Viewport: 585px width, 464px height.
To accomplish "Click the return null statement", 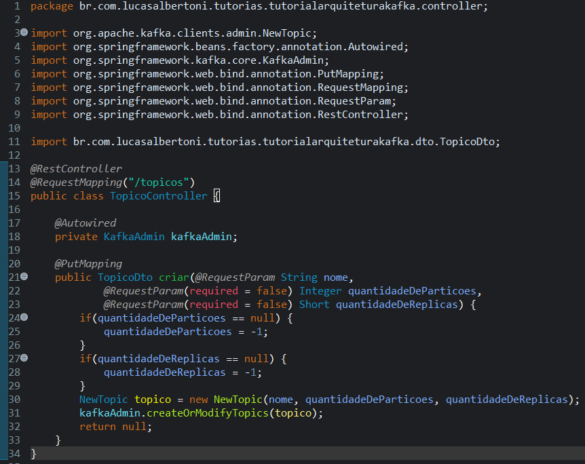I will click(x=115, y=426).
